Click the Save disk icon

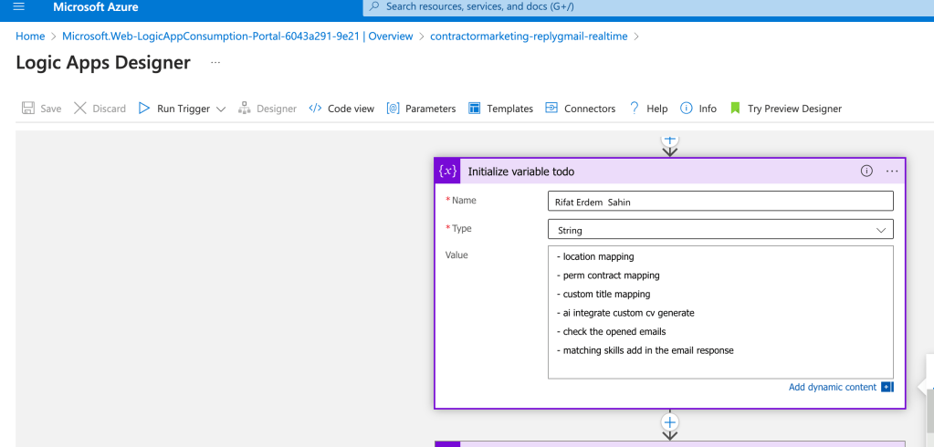pyautogui.click(x=28, y=109)
